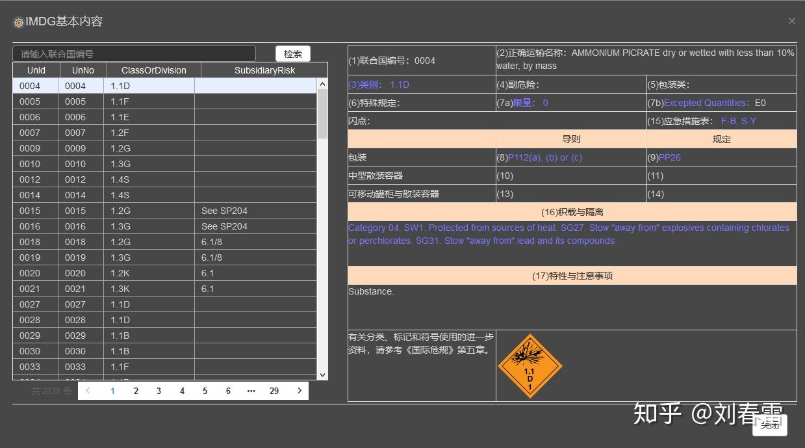Click the pagination next-page right arrow
The height and width of the screenshot is (448, 805).
point(299,390)
